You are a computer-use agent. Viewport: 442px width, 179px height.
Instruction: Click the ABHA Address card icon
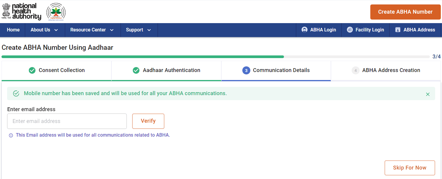pyautogui.click(x=398, y=30)
